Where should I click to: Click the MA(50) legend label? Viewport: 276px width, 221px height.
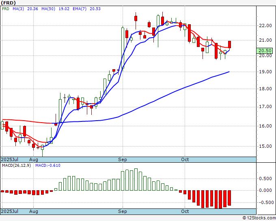(x=48, y=9)
